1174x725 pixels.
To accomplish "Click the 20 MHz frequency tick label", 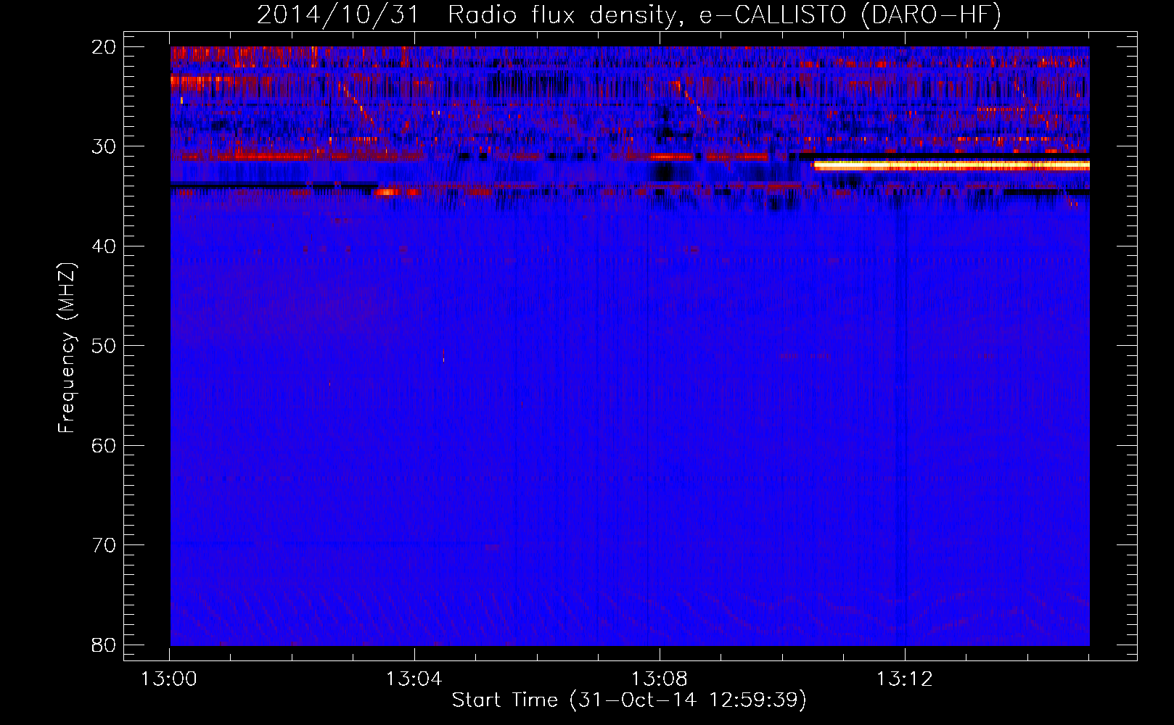I will point(104,47).
